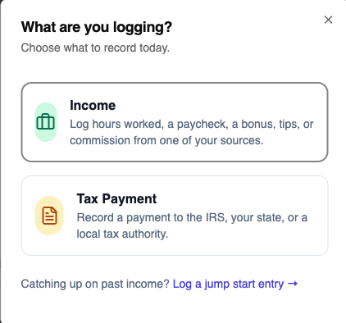The width and height of the screenshot is (346, 323).
Task: Click the words 'jump start' in the link
Action: coord(230,284)
